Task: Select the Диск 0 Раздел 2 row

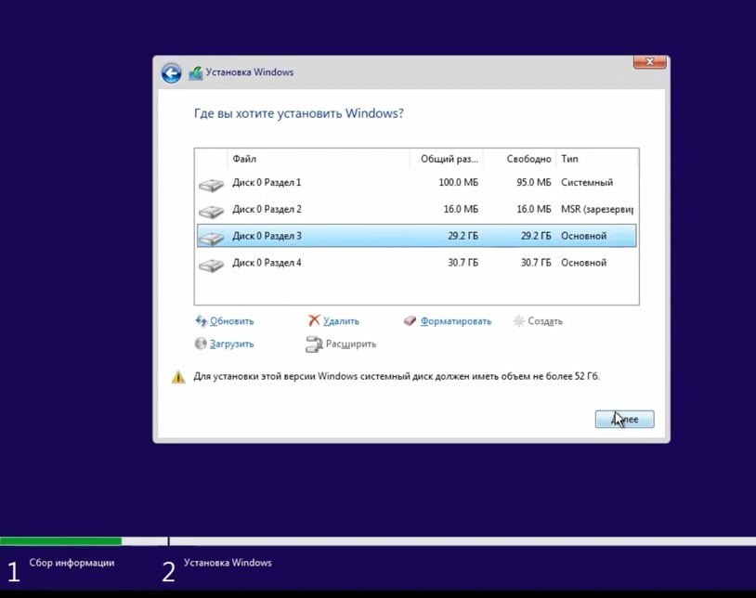Action: pyautogui.click(x=417, y=210)
